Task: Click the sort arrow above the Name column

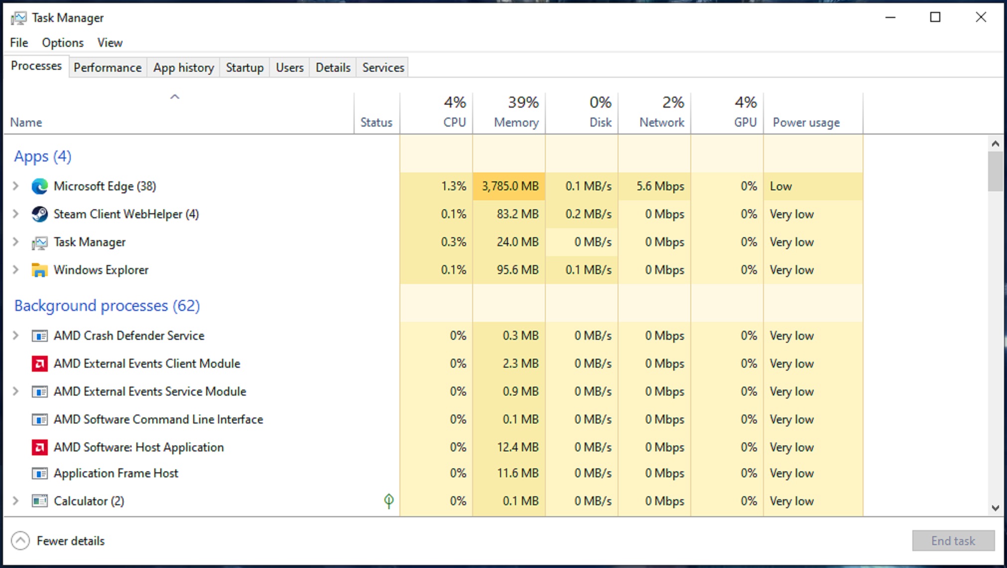Action: click(x=175, y=97)
